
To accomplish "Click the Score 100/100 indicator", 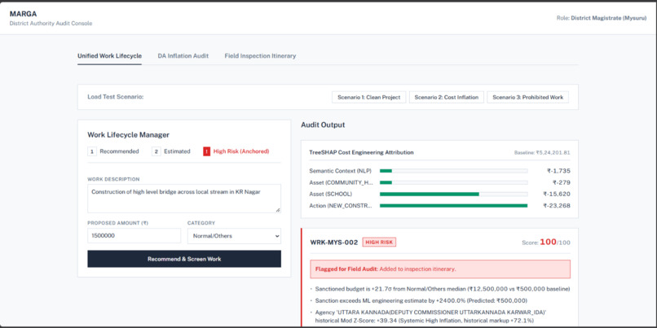I will pos(546,243).
